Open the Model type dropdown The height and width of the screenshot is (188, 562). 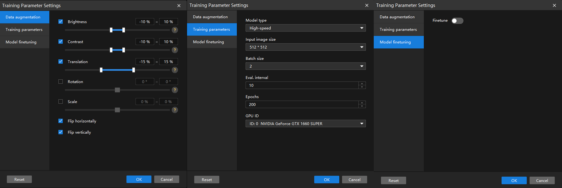coord(306,28)
